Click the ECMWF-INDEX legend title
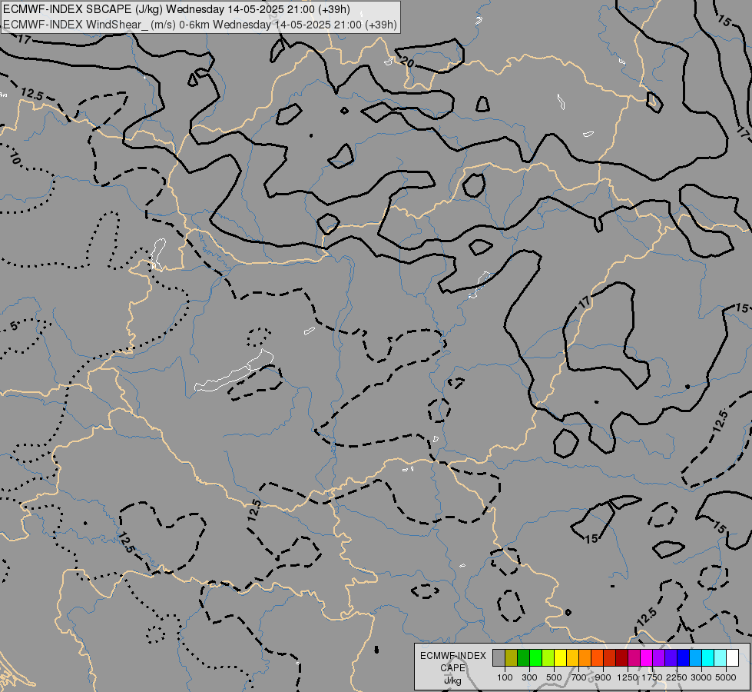 (452, 656)
